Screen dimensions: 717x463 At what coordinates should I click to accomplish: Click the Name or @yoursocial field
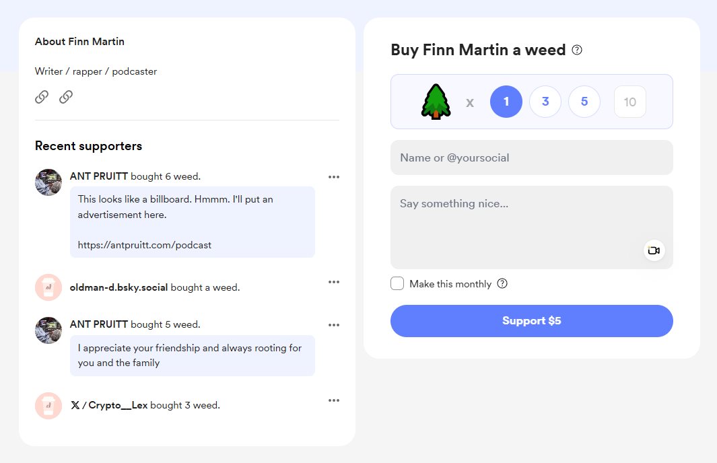[x=531, y=157]
